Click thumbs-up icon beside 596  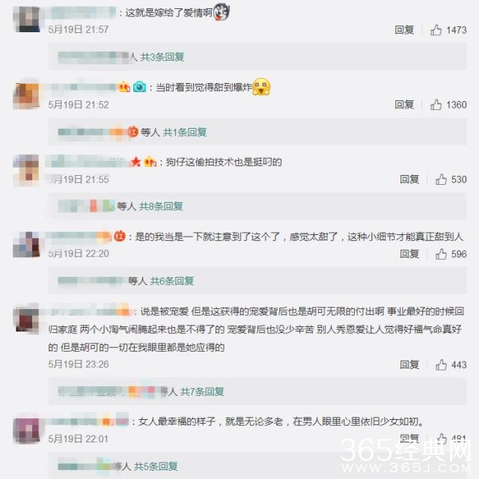pos(441,254)
